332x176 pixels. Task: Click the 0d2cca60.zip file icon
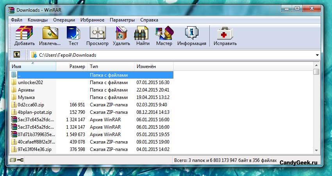point(14,104)
